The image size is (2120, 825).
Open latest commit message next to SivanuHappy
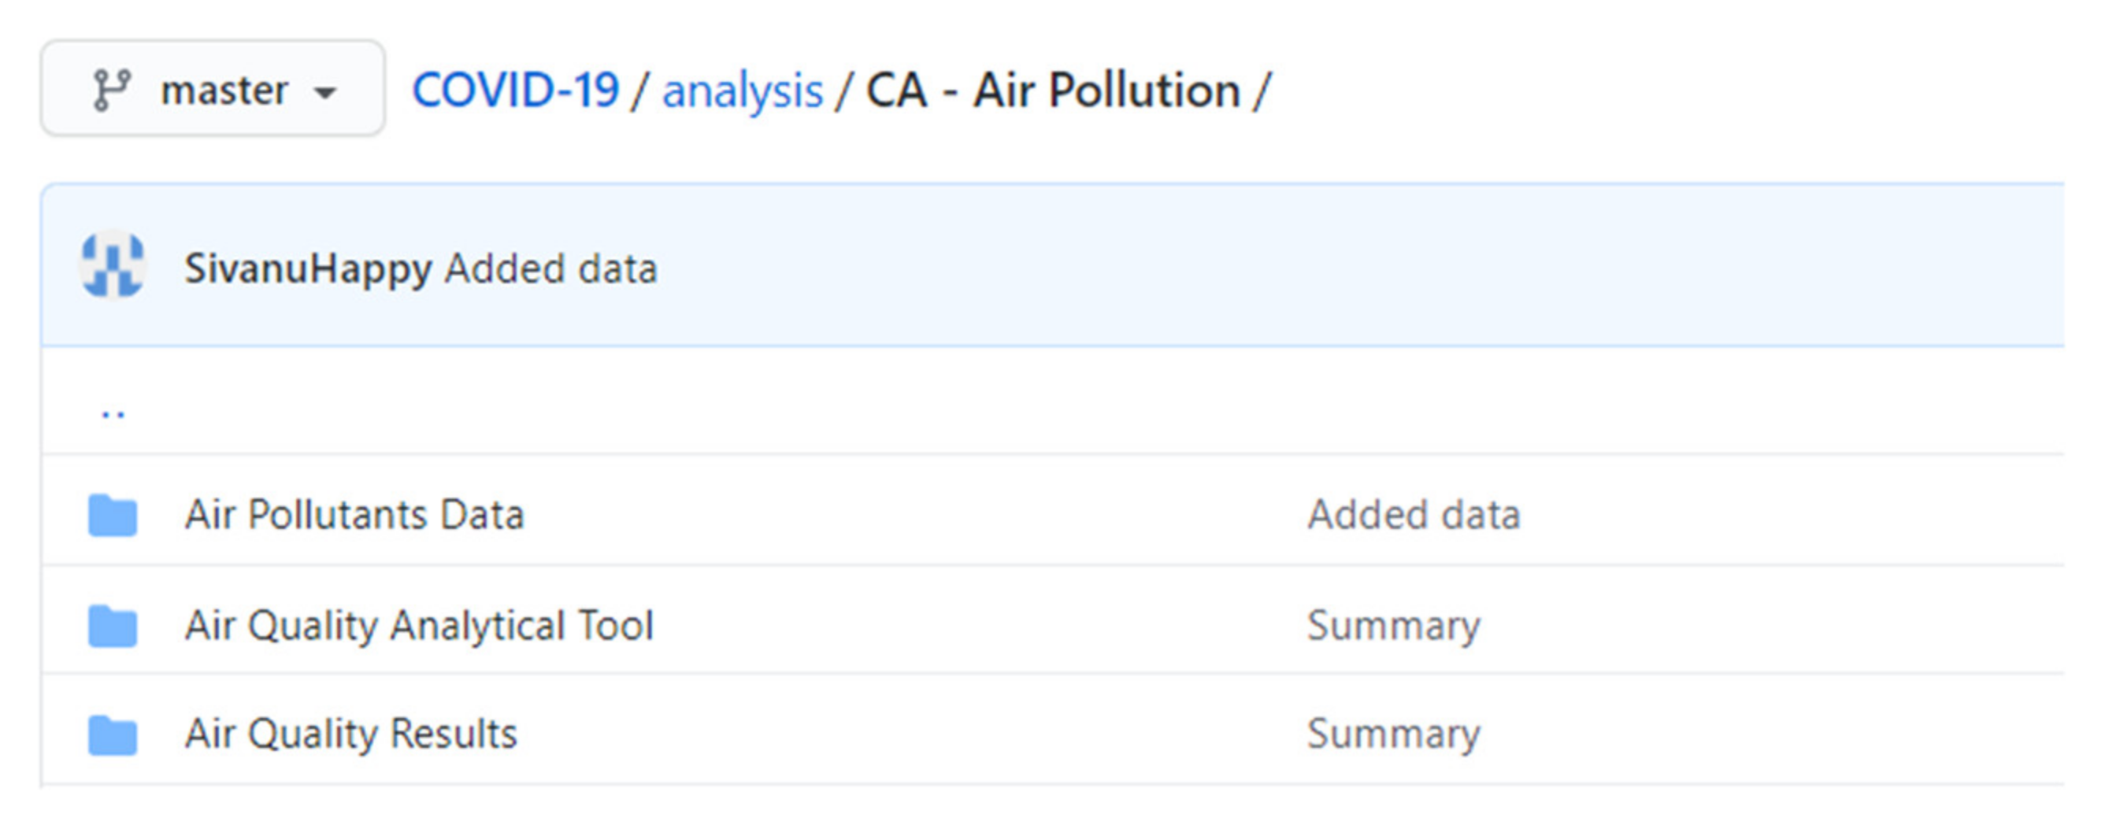point(550,269)
